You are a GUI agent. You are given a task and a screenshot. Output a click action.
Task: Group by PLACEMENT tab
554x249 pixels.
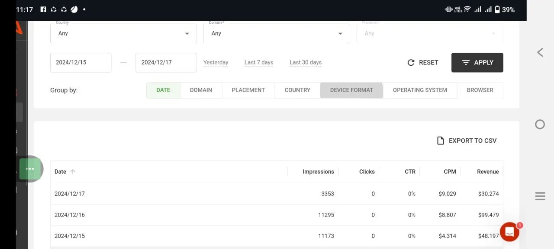(x=248, y=90)
